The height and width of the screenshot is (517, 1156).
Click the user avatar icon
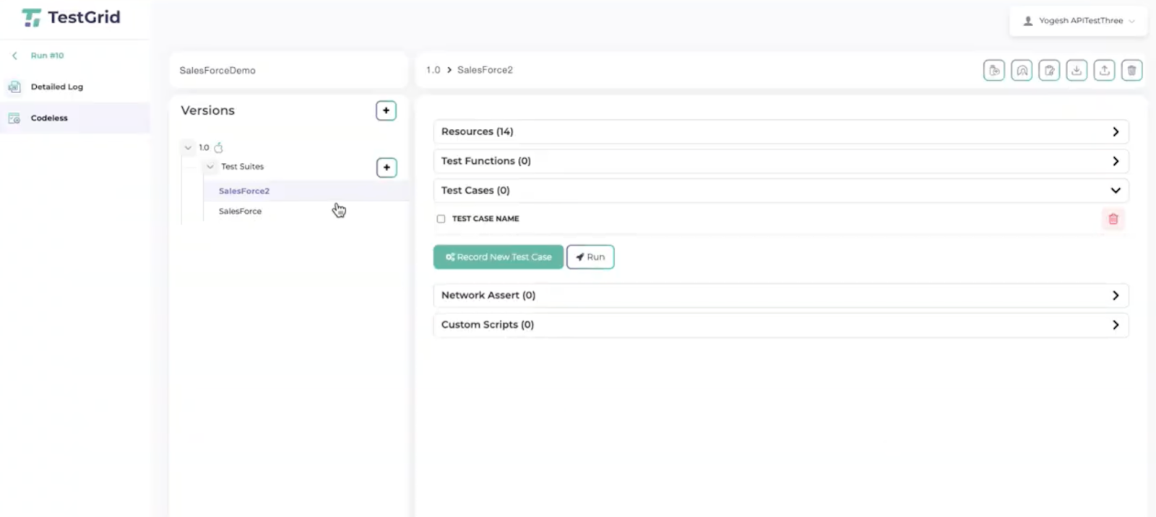(1028, 21)
